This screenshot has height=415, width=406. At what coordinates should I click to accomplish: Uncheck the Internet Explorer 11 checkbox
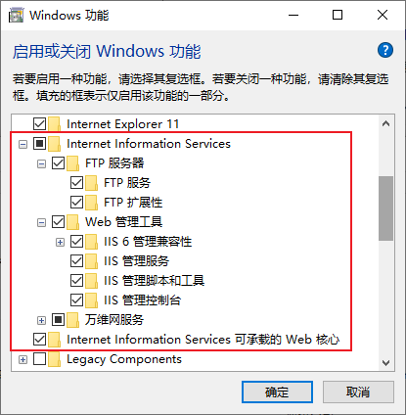(x=39, y=124)
